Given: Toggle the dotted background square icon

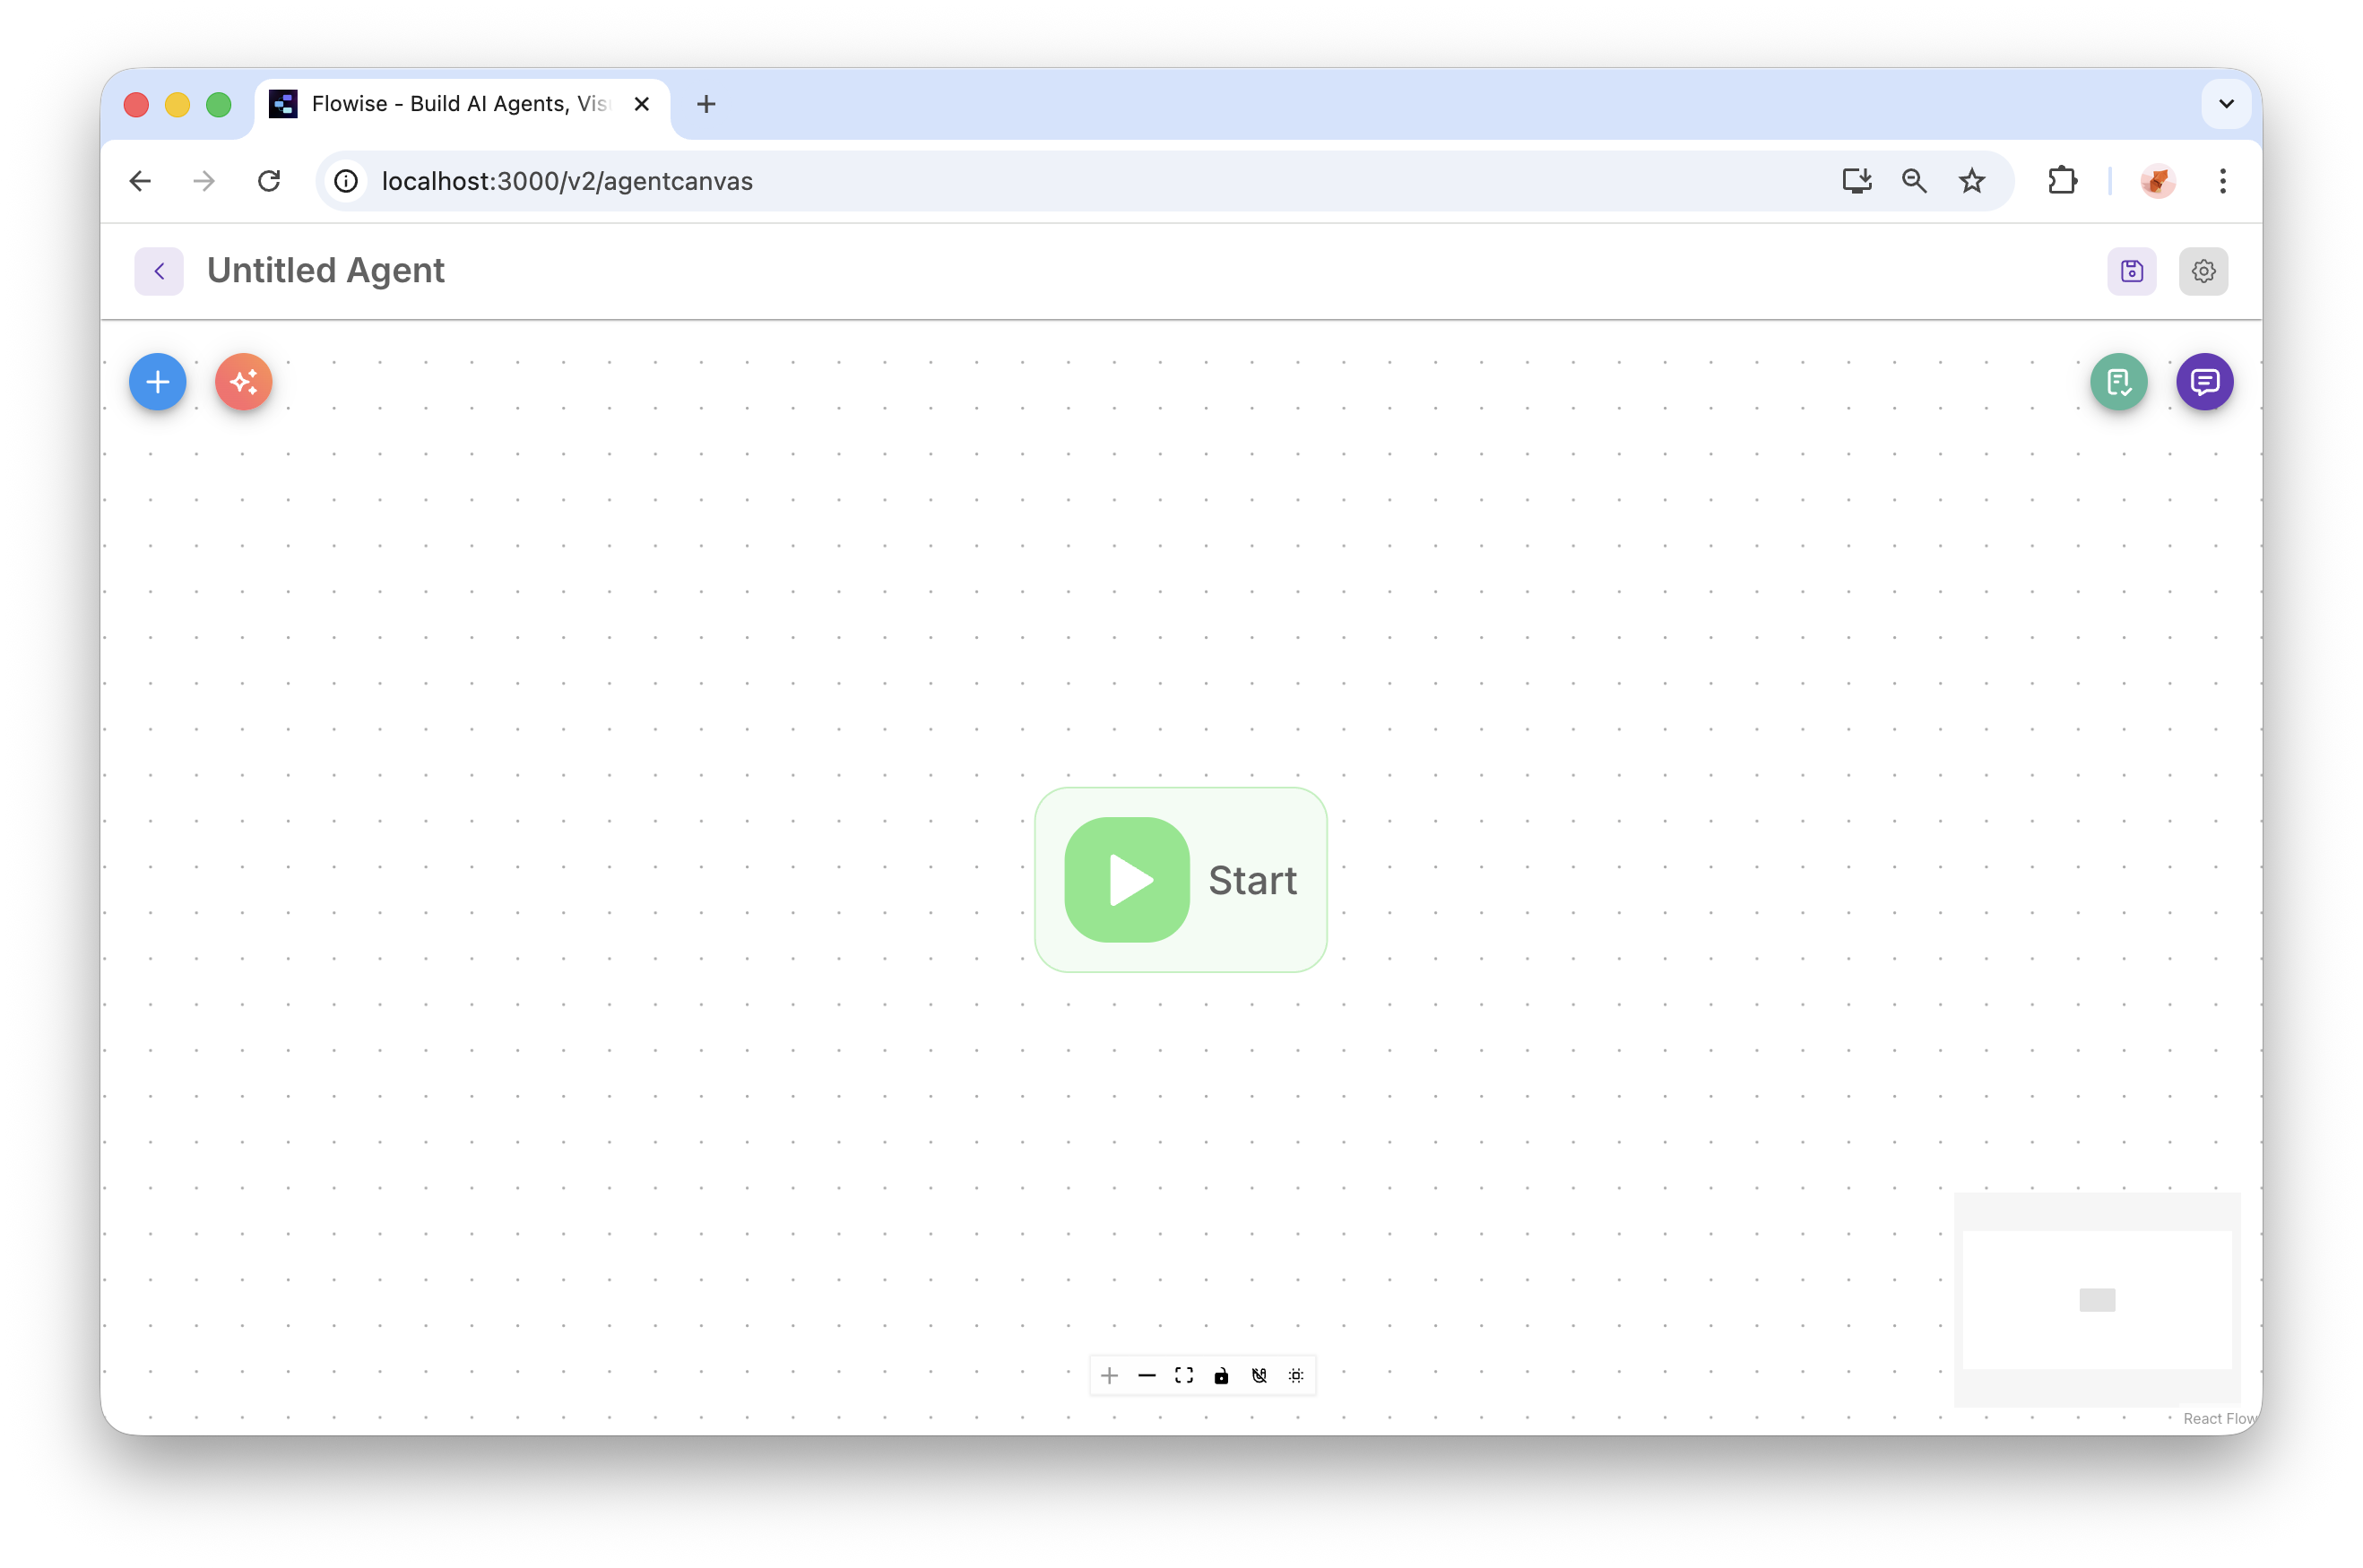Looking at the screenshot, I should pyautogui.click(x=1295, y=1376).
